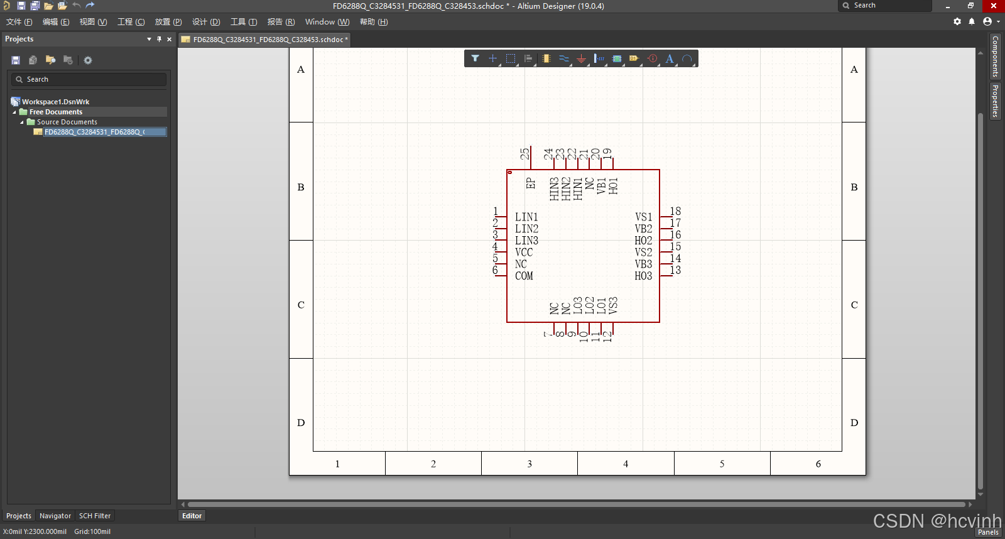
Task: Open the 报告 (R) menu
Action: [281, 22]
